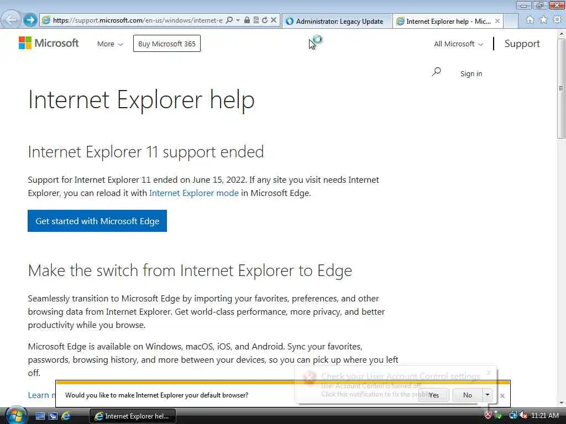Open the Internet Explorer mode link

coord(194,193)
